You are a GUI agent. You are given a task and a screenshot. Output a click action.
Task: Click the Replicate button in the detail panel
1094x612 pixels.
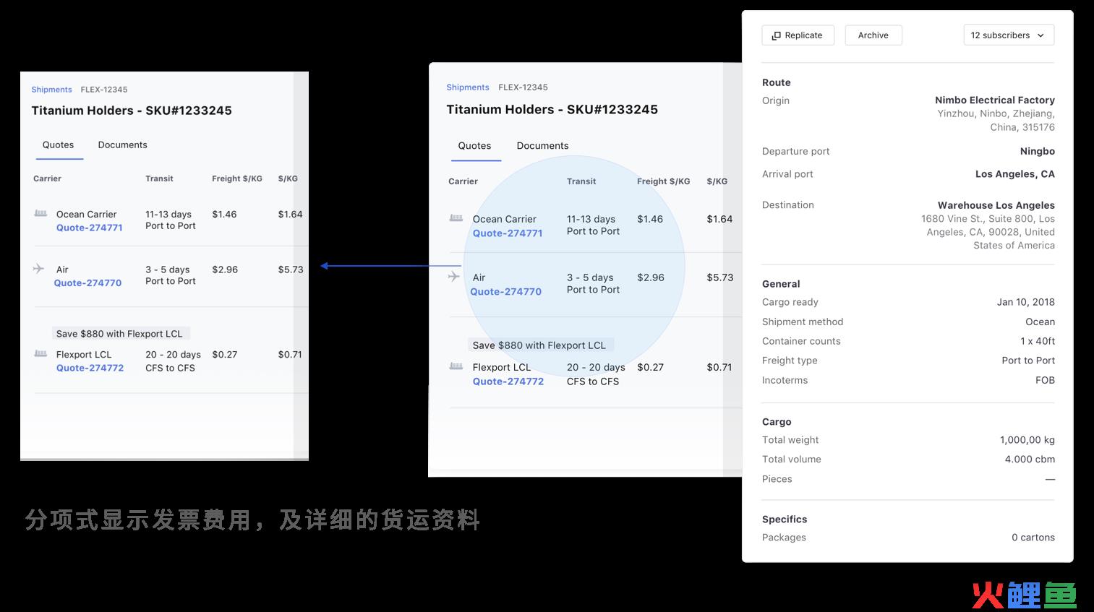click(x=798, y=35)
